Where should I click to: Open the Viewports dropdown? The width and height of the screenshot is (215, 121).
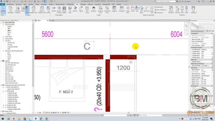click(159, 13)
